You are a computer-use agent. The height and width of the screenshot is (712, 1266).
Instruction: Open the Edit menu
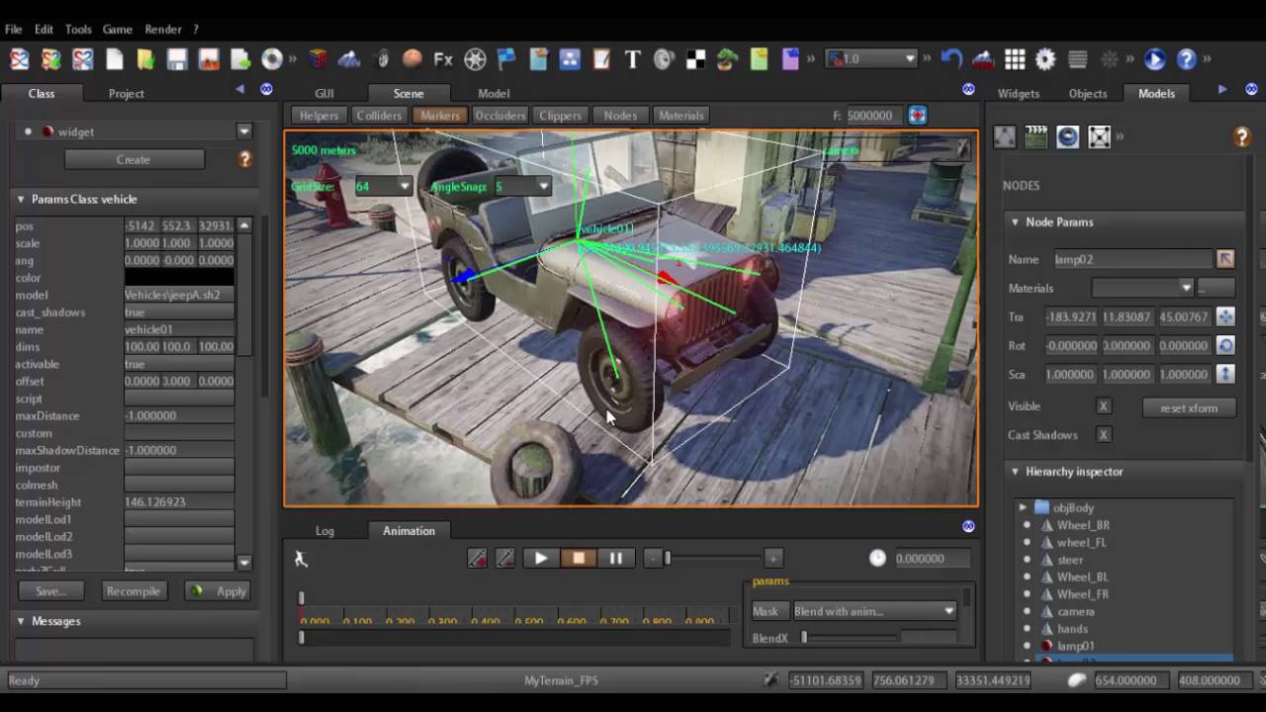tap(44, 30)
